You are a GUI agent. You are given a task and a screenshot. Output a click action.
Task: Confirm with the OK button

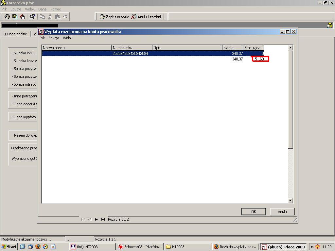point(254,211)
